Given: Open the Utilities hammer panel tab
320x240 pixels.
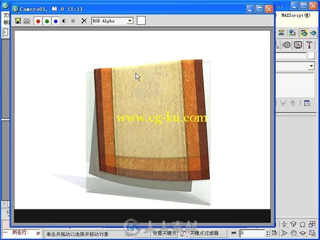Looking at the screenshot, I should (x=309, y=45).
